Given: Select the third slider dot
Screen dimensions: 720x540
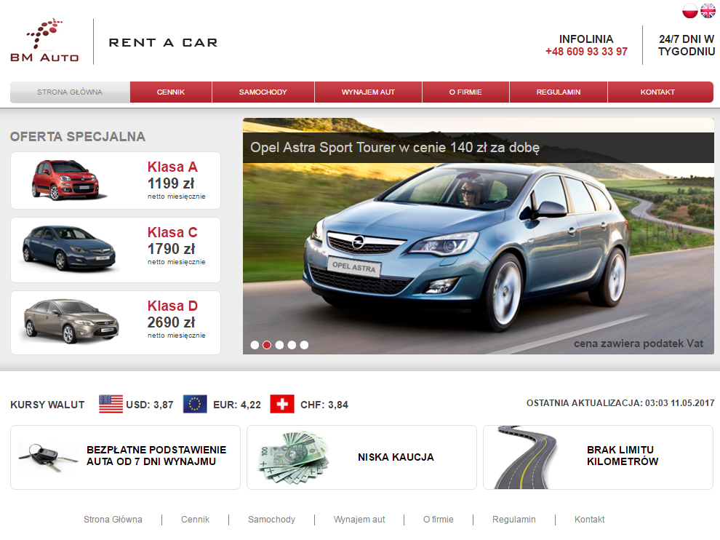Looking at the screenshot, I should click(279, 345).
